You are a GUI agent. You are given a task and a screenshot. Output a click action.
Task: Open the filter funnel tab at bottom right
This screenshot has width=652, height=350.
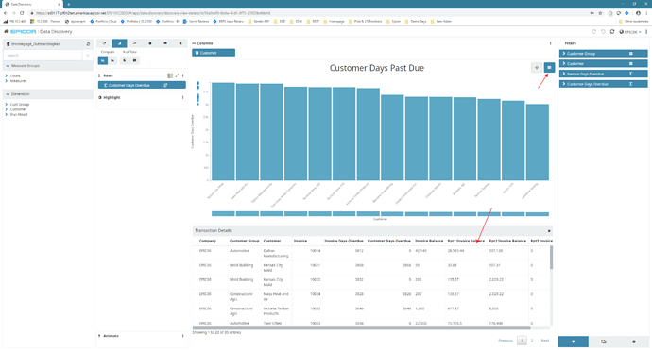(573, 342)
